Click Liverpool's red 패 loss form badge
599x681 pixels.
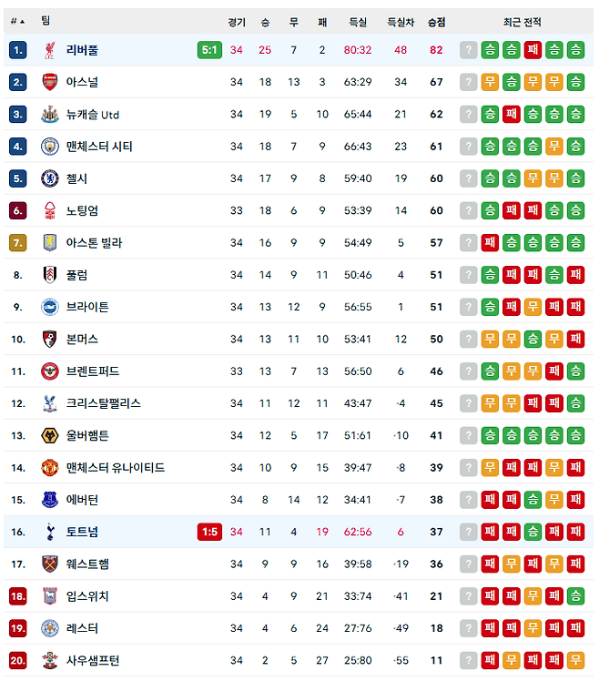[533, 50]
